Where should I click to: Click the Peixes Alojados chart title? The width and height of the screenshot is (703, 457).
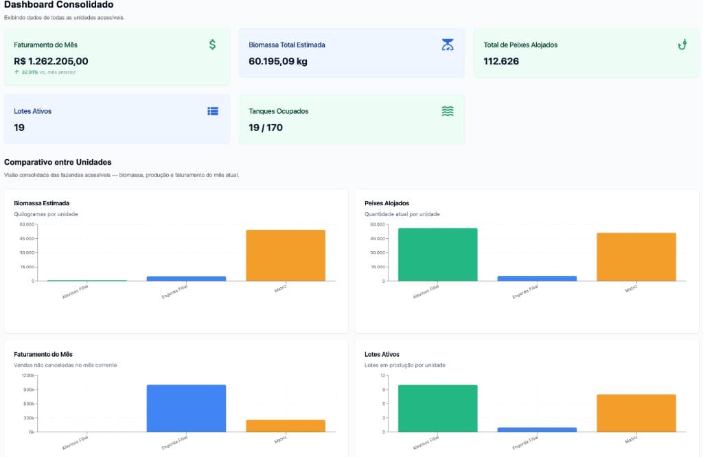click(387, 203)
